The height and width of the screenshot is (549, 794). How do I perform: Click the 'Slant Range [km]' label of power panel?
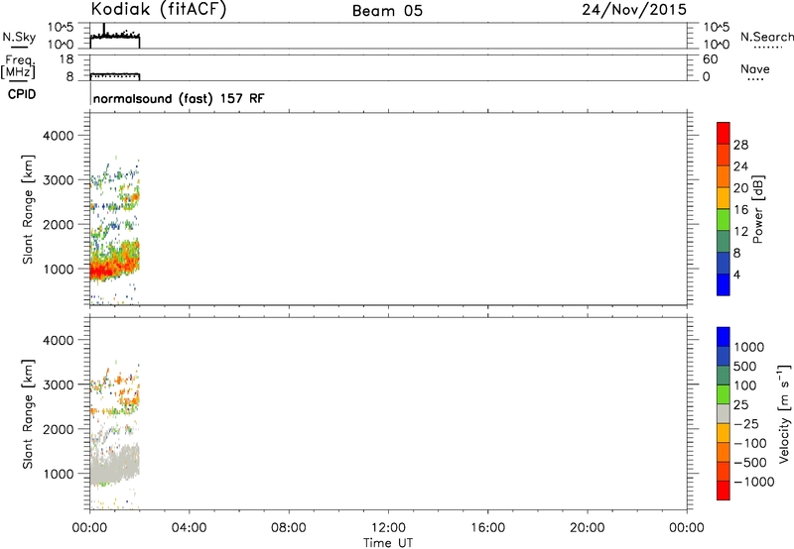tap(28, 209)
